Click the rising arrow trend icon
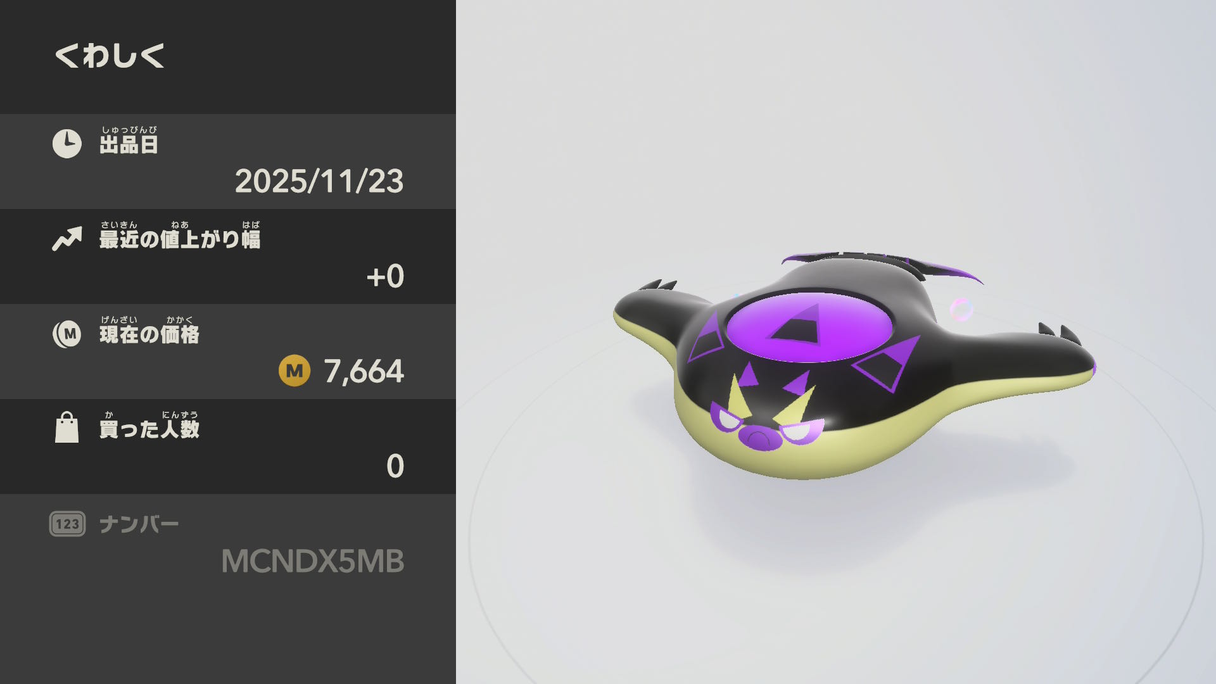Viewport: 1216px width, 684px height. tap(66, 239)
